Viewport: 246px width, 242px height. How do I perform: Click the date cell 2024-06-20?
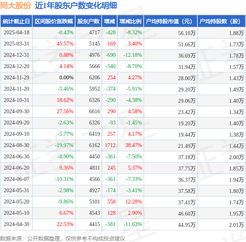[16, 168]
